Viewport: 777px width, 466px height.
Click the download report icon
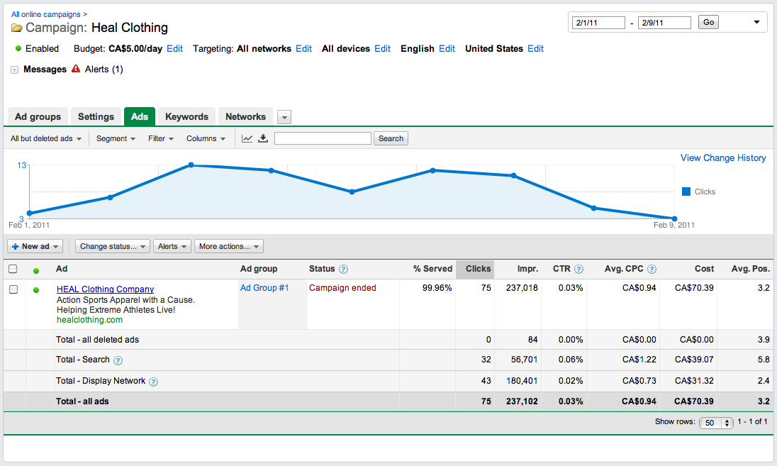[x=263, y=138]
